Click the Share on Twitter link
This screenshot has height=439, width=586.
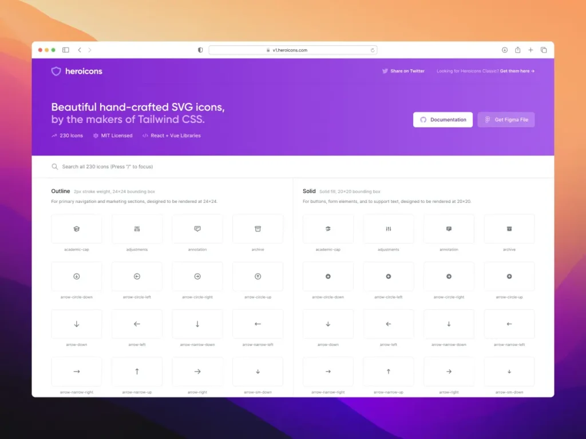pyautogui.click(x=407, y=71)
